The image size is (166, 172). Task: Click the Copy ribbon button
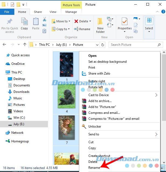(24, 24)
